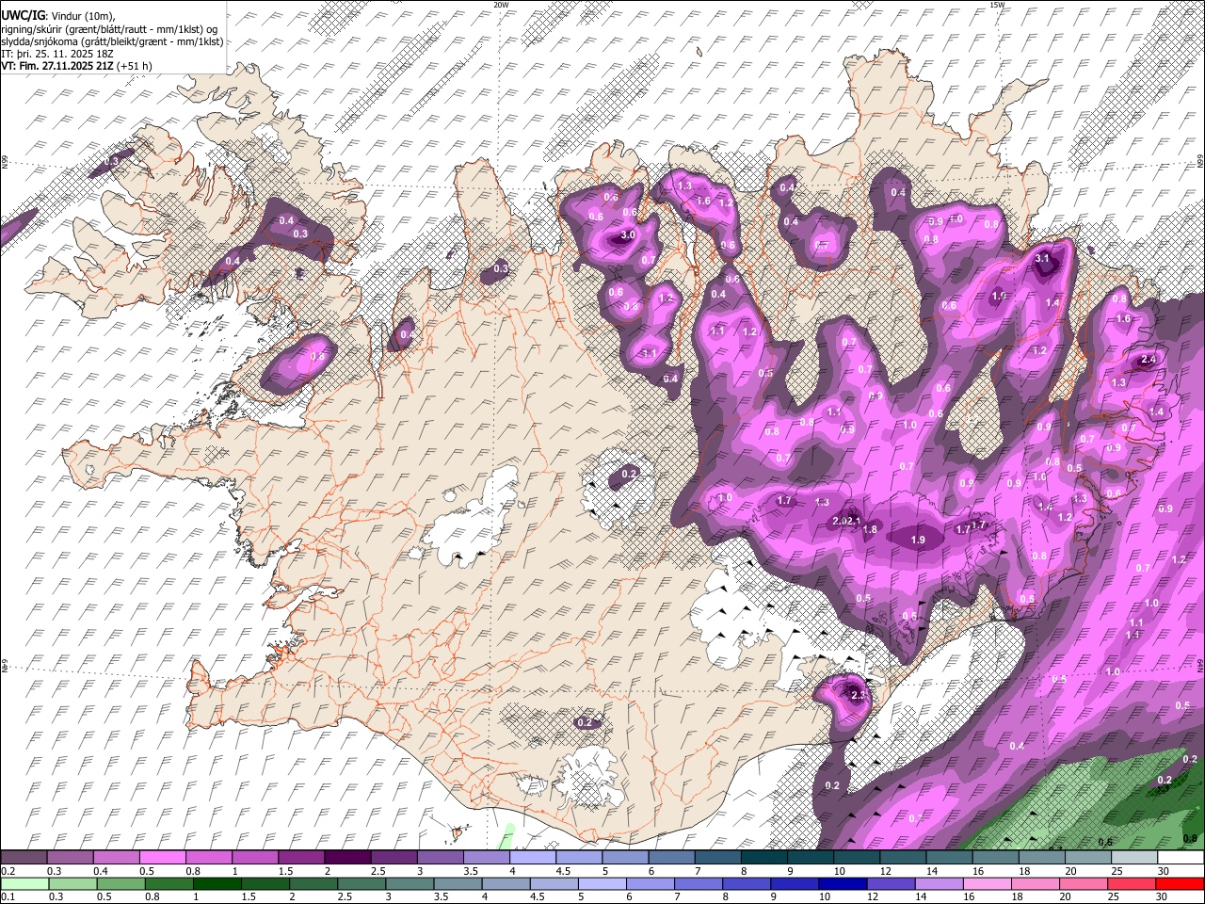Viewport: 1205px width, 904px height.
Task: Select the bright pink 0.5 snow legend swatch
Action: 162,858
